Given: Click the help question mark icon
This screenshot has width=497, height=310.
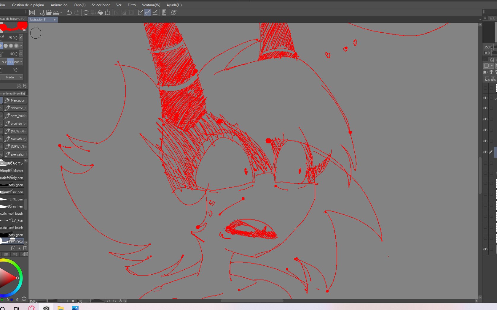Looking at the screenshot, I should click(174, 12).
